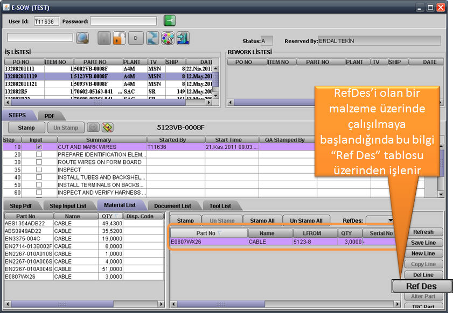Select material ABS1354ADB22
The image size is (453, 313).
[84, 223]
